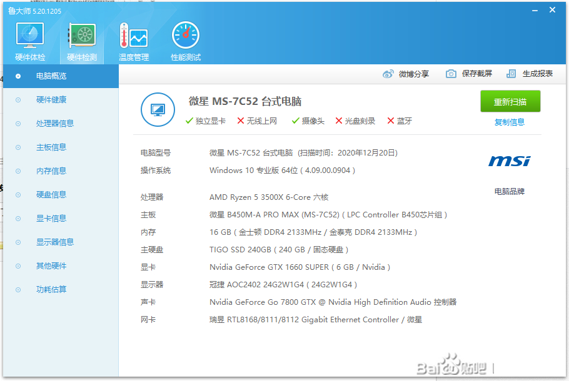Click the GeForce Go 7800 GTX audio value

(333, 302)
